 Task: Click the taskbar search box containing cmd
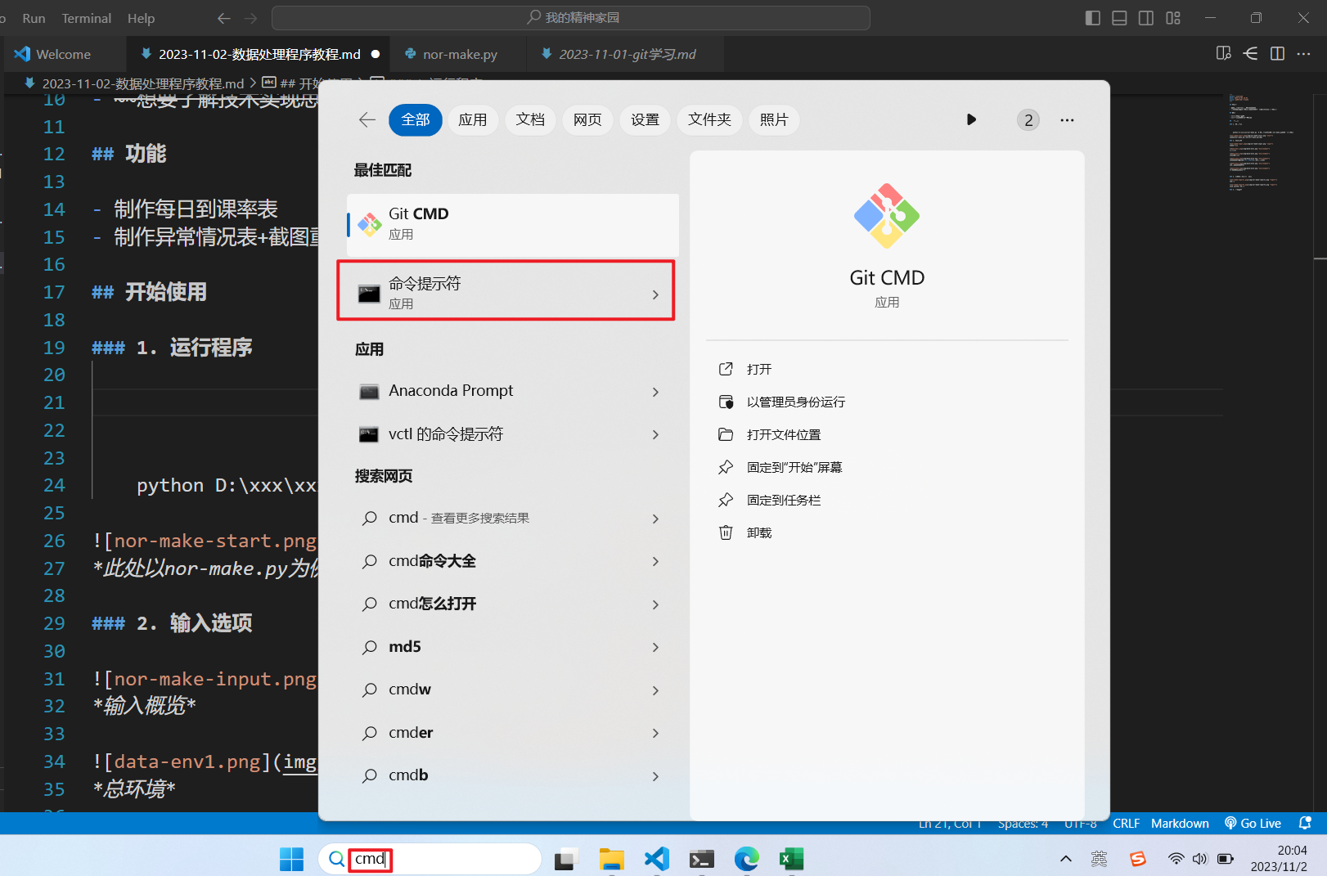point(430,859)
